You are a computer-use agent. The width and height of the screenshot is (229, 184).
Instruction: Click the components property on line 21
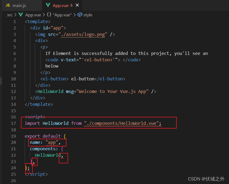(x=43, y=149)
